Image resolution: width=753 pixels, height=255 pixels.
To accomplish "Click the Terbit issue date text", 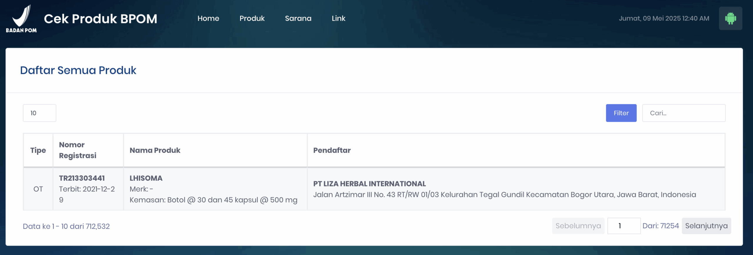I will pyautogui.click(x=87, y=194).
